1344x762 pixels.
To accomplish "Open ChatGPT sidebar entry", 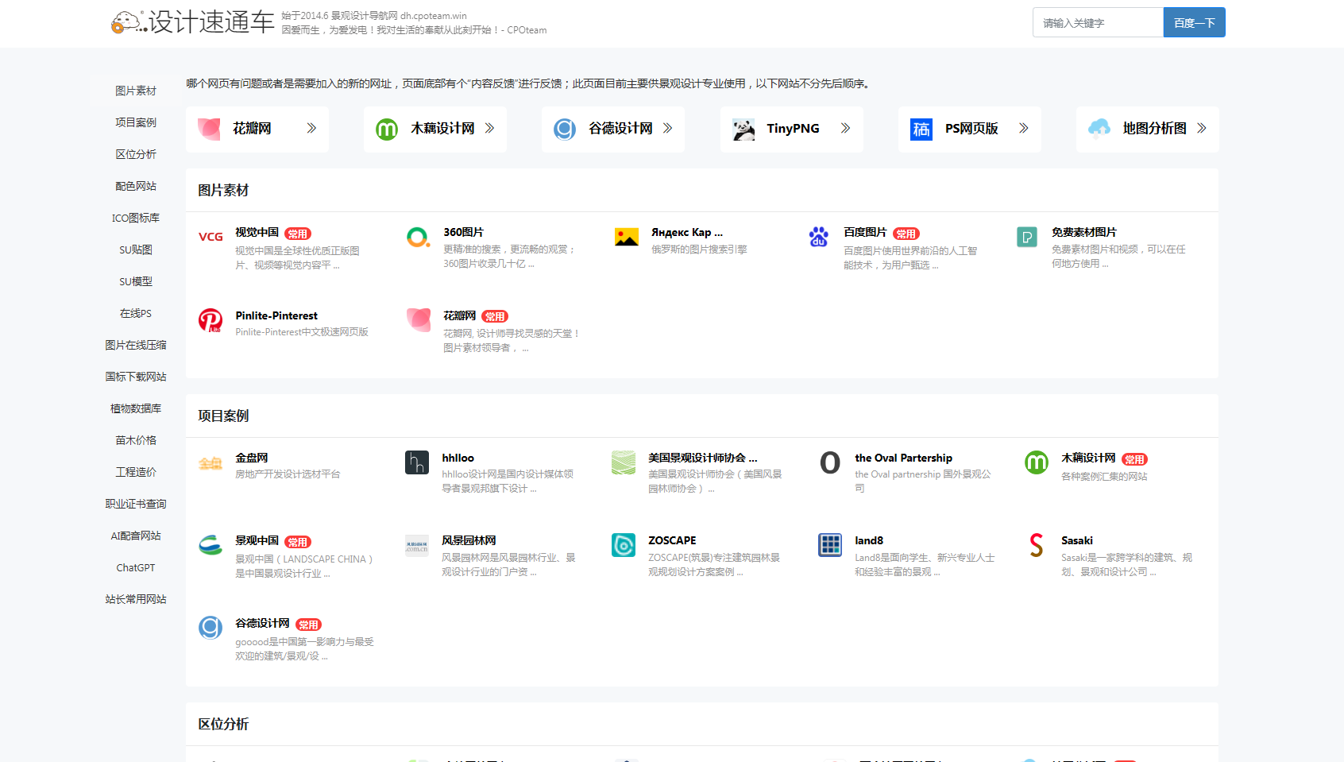I will pyautogui.click(x=136, y=567).
